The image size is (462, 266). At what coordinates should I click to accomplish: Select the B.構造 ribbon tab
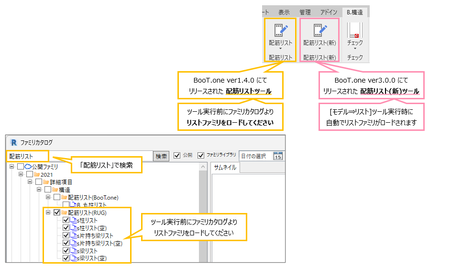pos(355,12)
